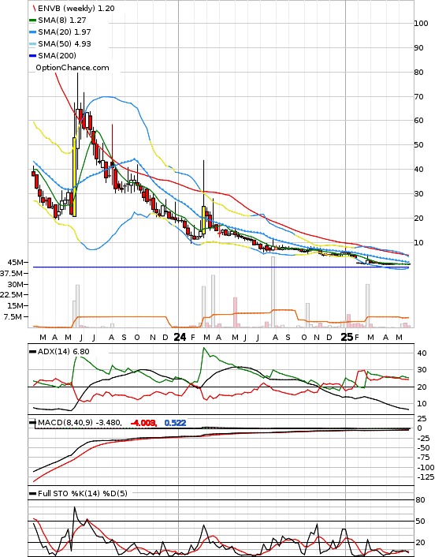Click the red MACD signal value -4.003
This screenshot has width=446, height=557.
143,423
